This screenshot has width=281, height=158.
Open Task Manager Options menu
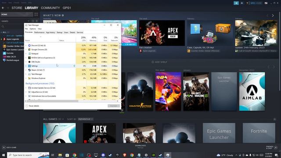(x=33, y=29)
